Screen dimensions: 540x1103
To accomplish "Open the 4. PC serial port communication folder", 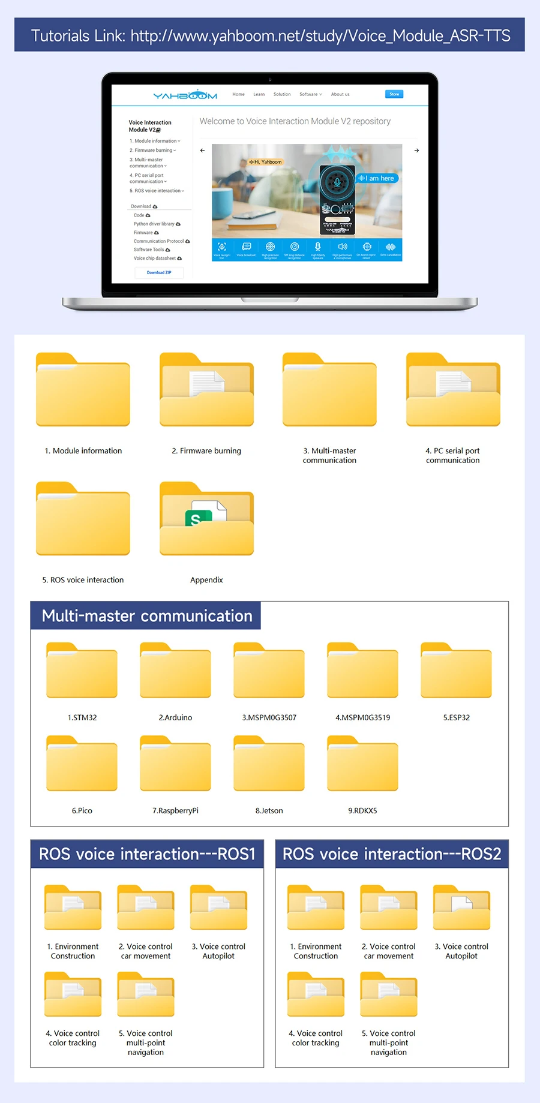I will (453, 390).
